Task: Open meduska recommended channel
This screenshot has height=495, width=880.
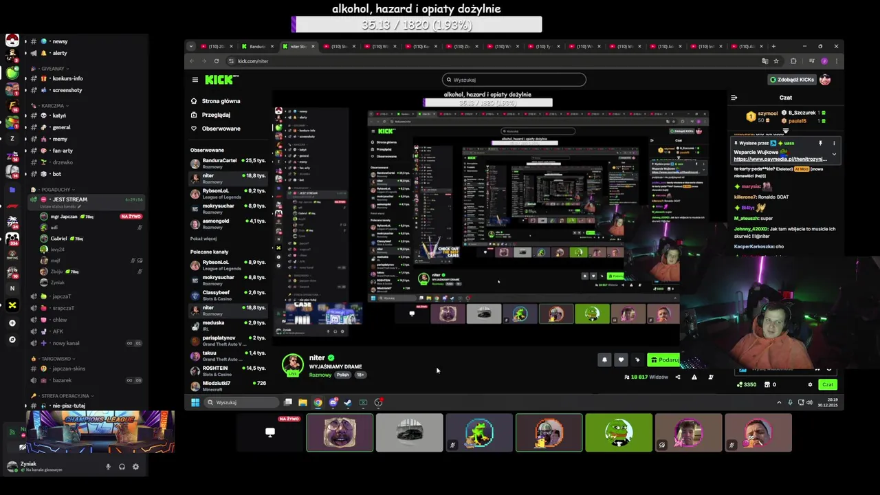Action: pyautogui.click(x=229, y=325)
